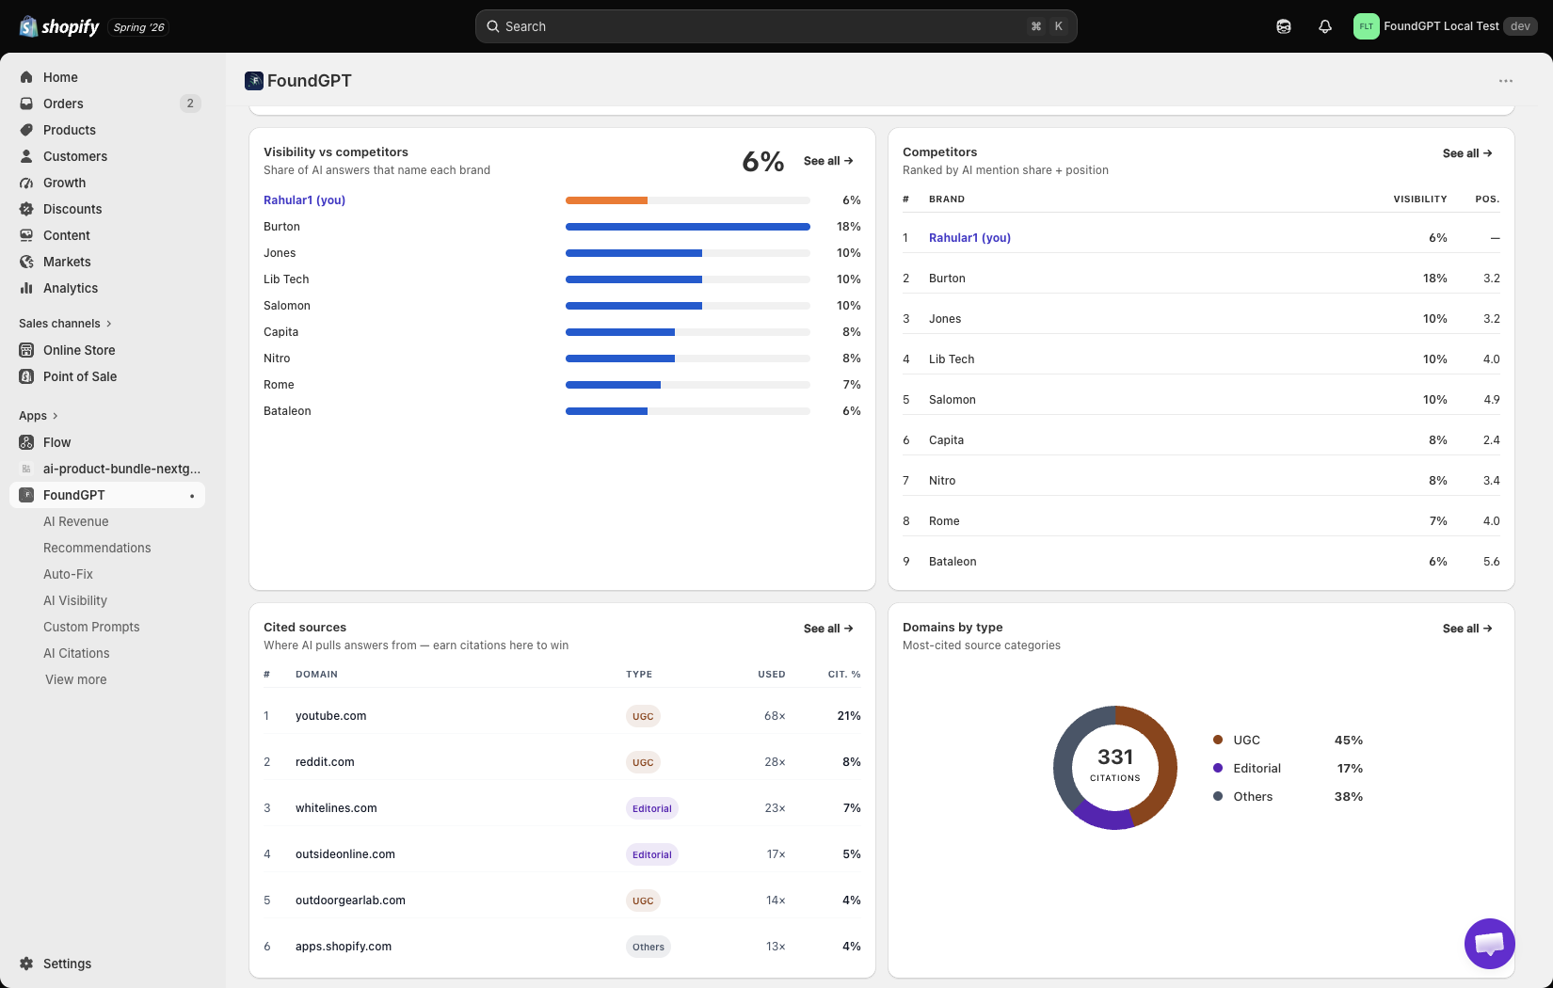
Task: Click the Customers person icon
Action: click(x=26, y=156)
